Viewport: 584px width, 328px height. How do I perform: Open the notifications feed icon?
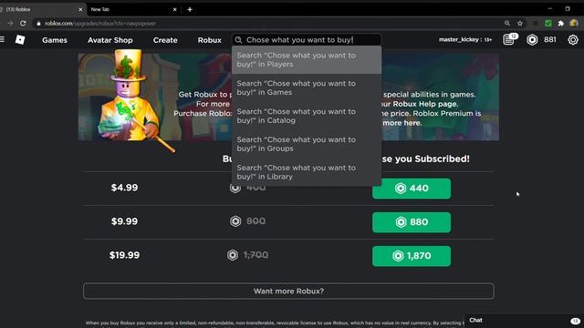pos(509,39)
